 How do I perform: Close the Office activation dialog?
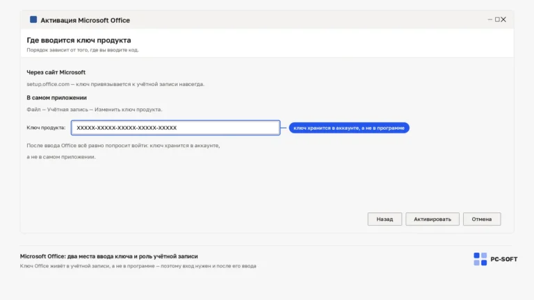click(x=503, y=19)
